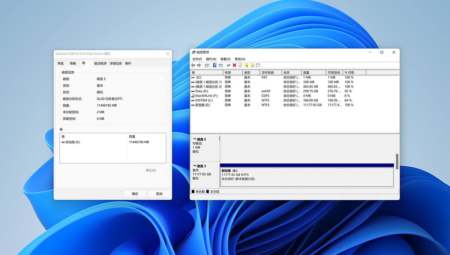
Task: Open the 操作(A) menu
Action: [x=211, y=59]
